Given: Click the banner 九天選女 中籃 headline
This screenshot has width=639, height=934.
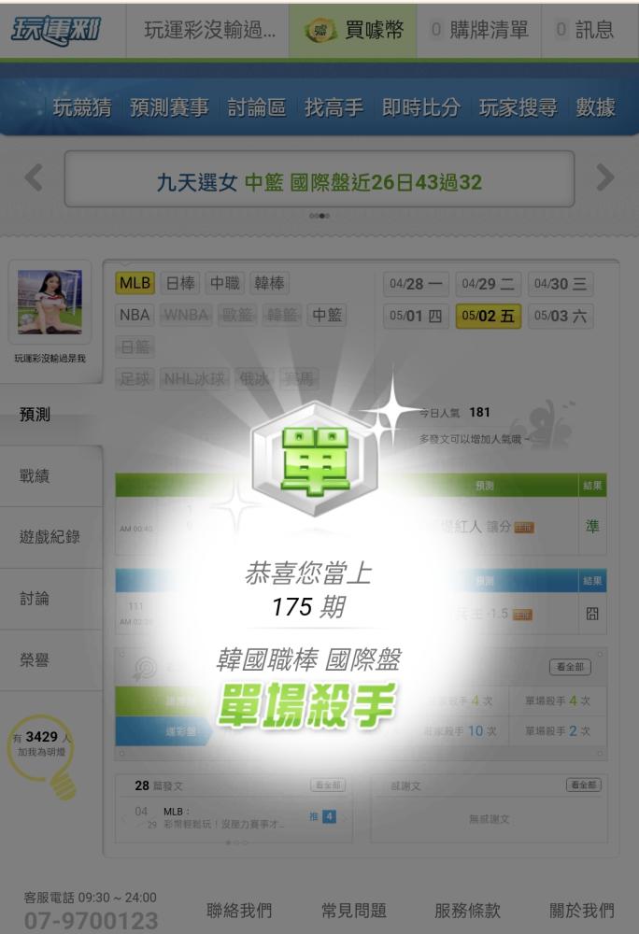Looking at the screenshot, I should tap(319, 182).
